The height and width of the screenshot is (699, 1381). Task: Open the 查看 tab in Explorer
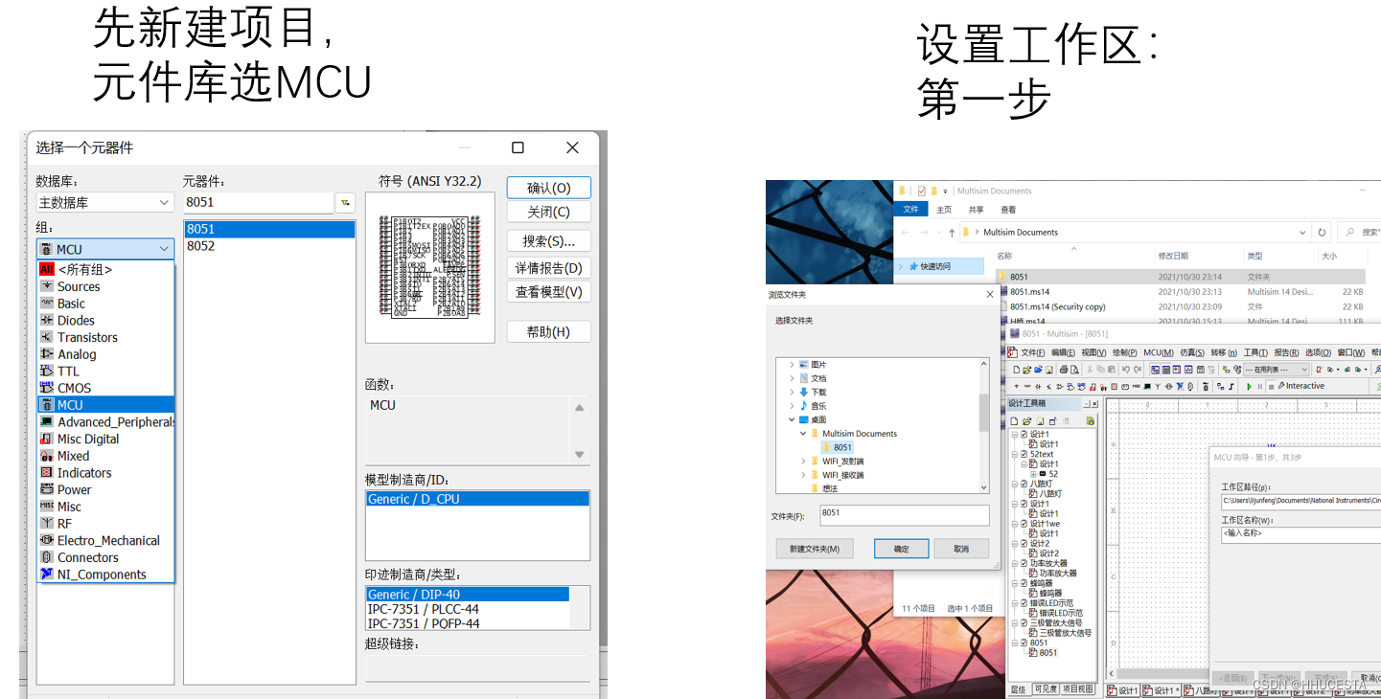click(1008, 210)
